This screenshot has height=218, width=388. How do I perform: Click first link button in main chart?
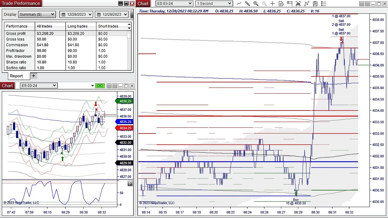click(362, 4)
